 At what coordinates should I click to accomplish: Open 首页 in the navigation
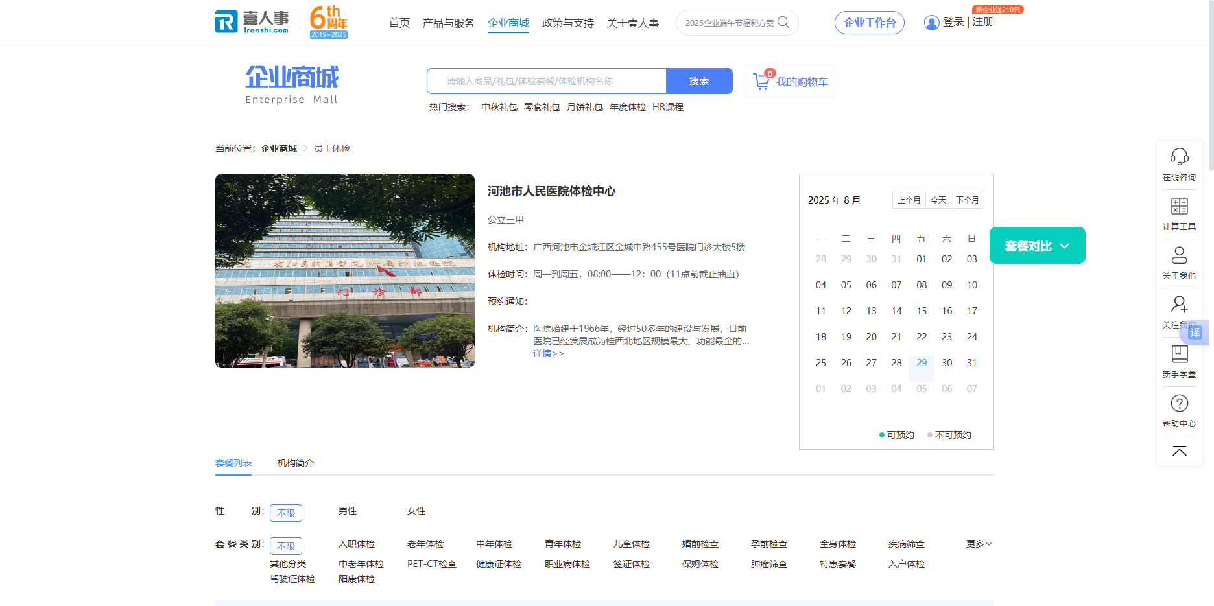(399, 23)
